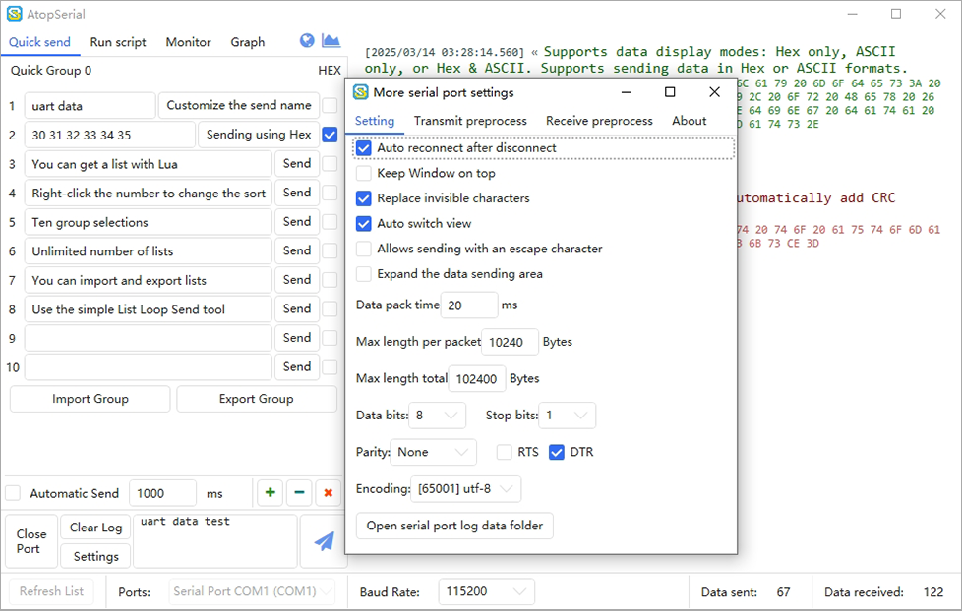Click the Import Group button
The height and width of the screenshot is (611, 962).
(90, 399)
